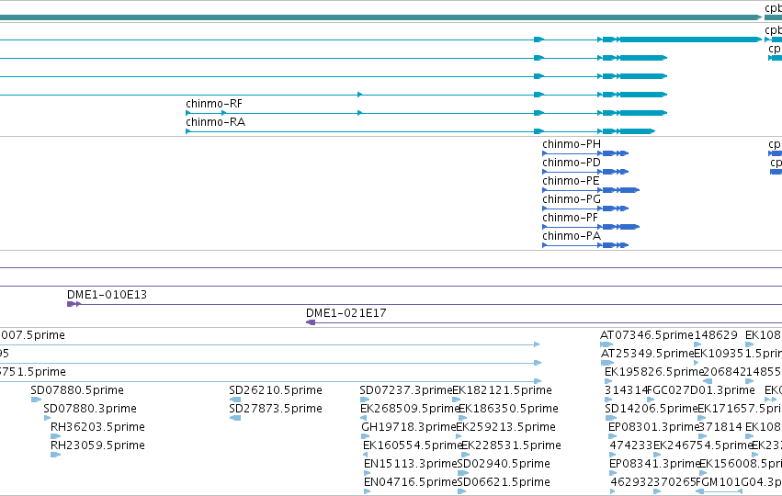Select the chinmo-PG feature label
This screenshot has height=496, width=782.
572,199
